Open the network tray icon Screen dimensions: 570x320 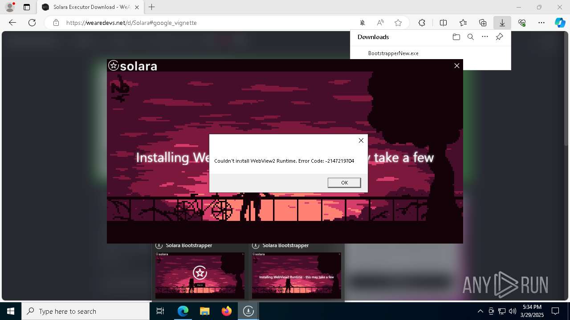click(502, 311)
